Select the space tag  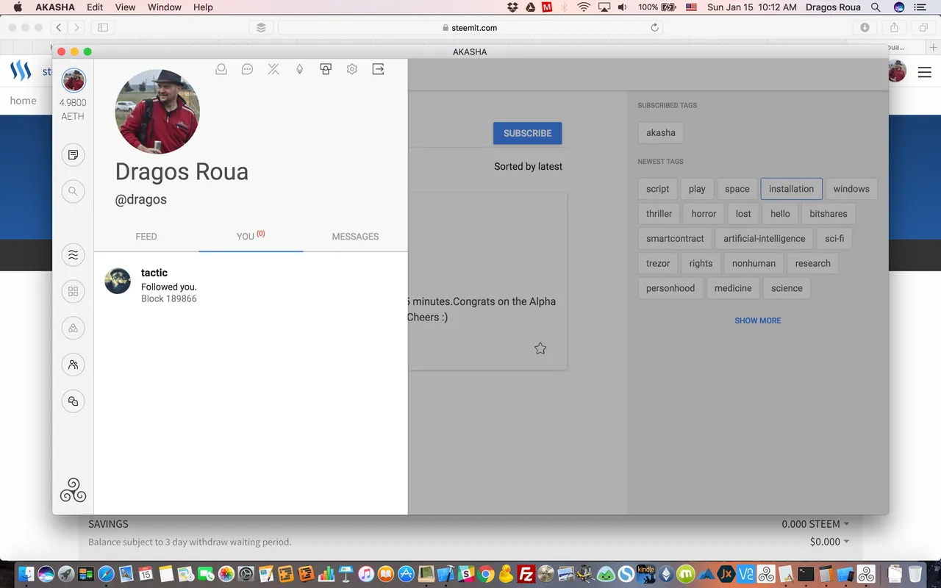point(737,189)
